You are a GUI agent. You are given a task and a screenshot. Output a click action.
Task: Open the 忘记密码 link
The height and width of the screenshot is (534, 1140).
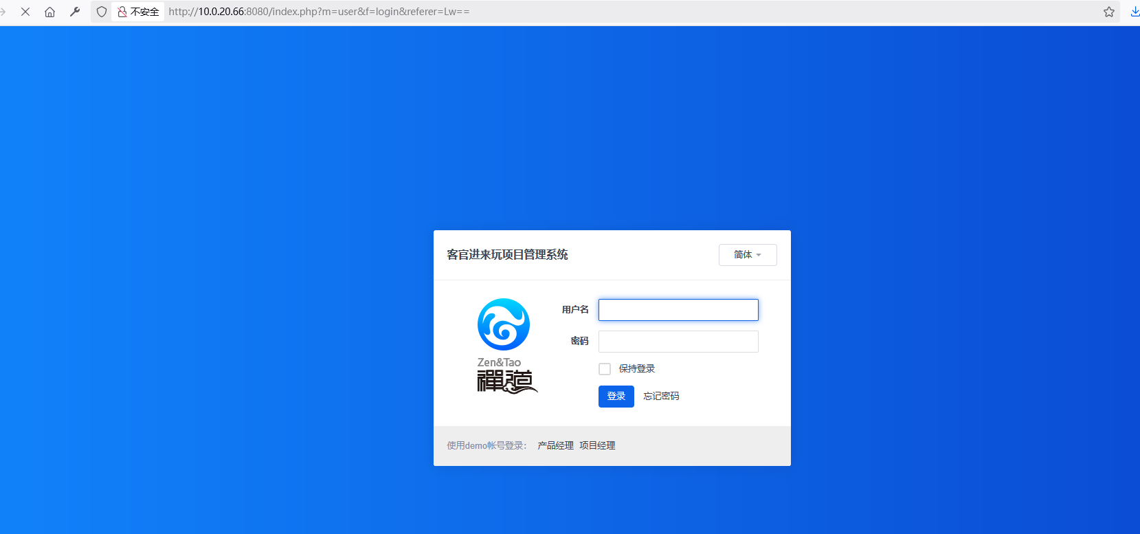[661, 397]
